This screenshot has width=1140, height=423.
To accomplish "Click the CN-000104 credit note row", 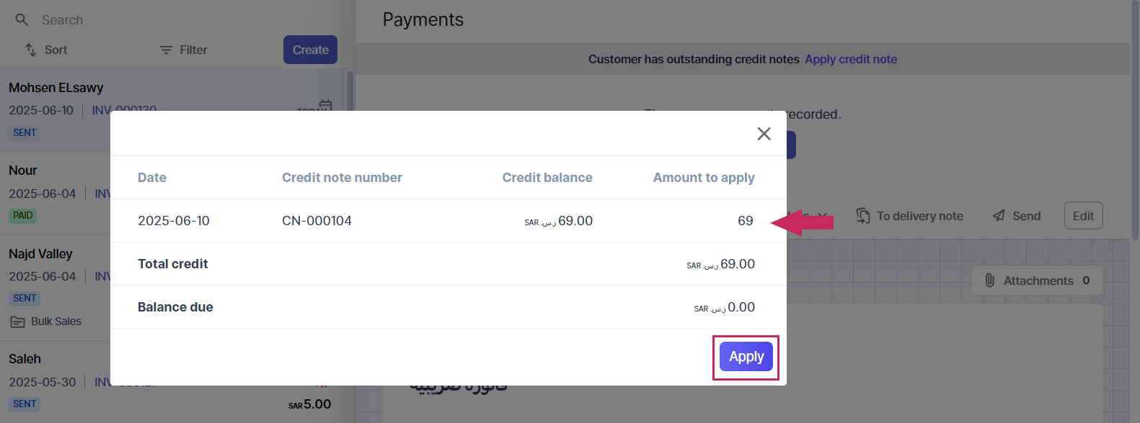I will 317,221.
